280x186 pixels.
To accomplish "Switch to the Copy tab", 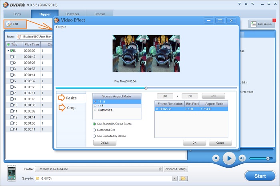I will pyautogui.click(x=17, y=14).
